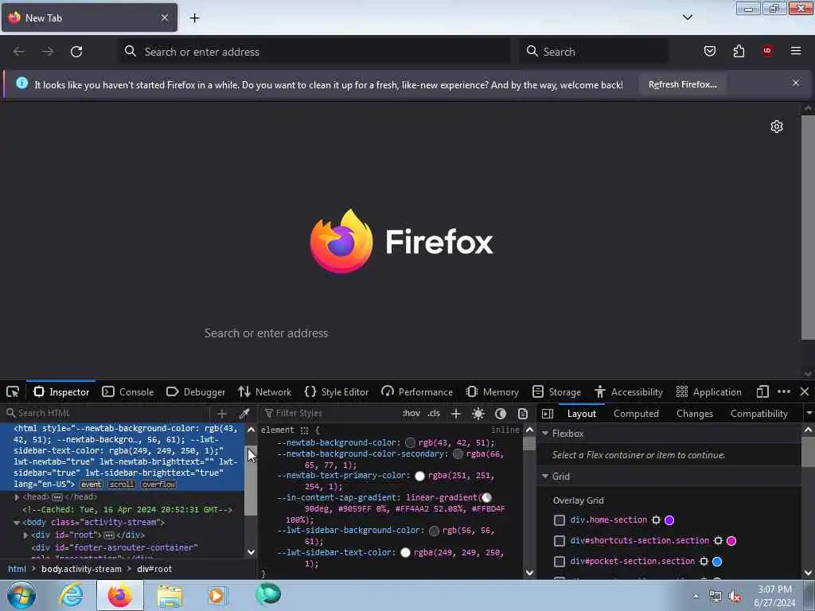
Task: Reload the current page
Action: click(76, 52)
